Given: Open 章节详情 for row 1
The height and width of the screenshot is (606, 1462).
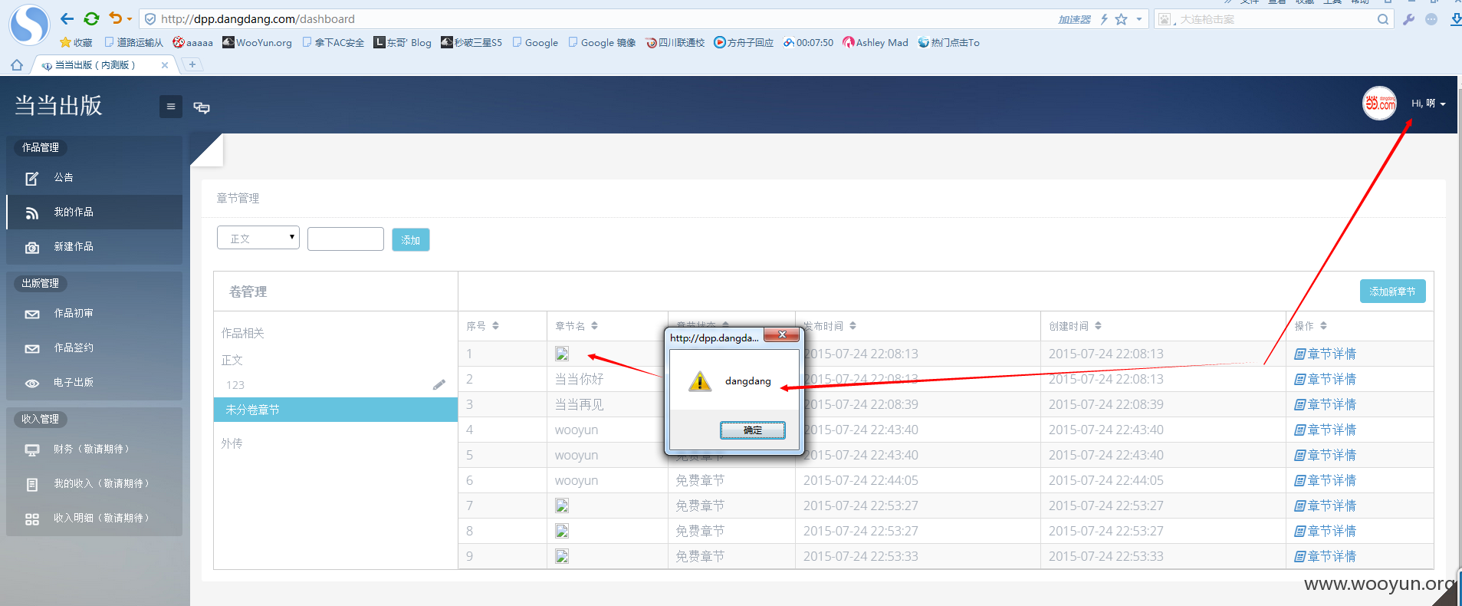Looking at the screenshot, I should 1325,354.
